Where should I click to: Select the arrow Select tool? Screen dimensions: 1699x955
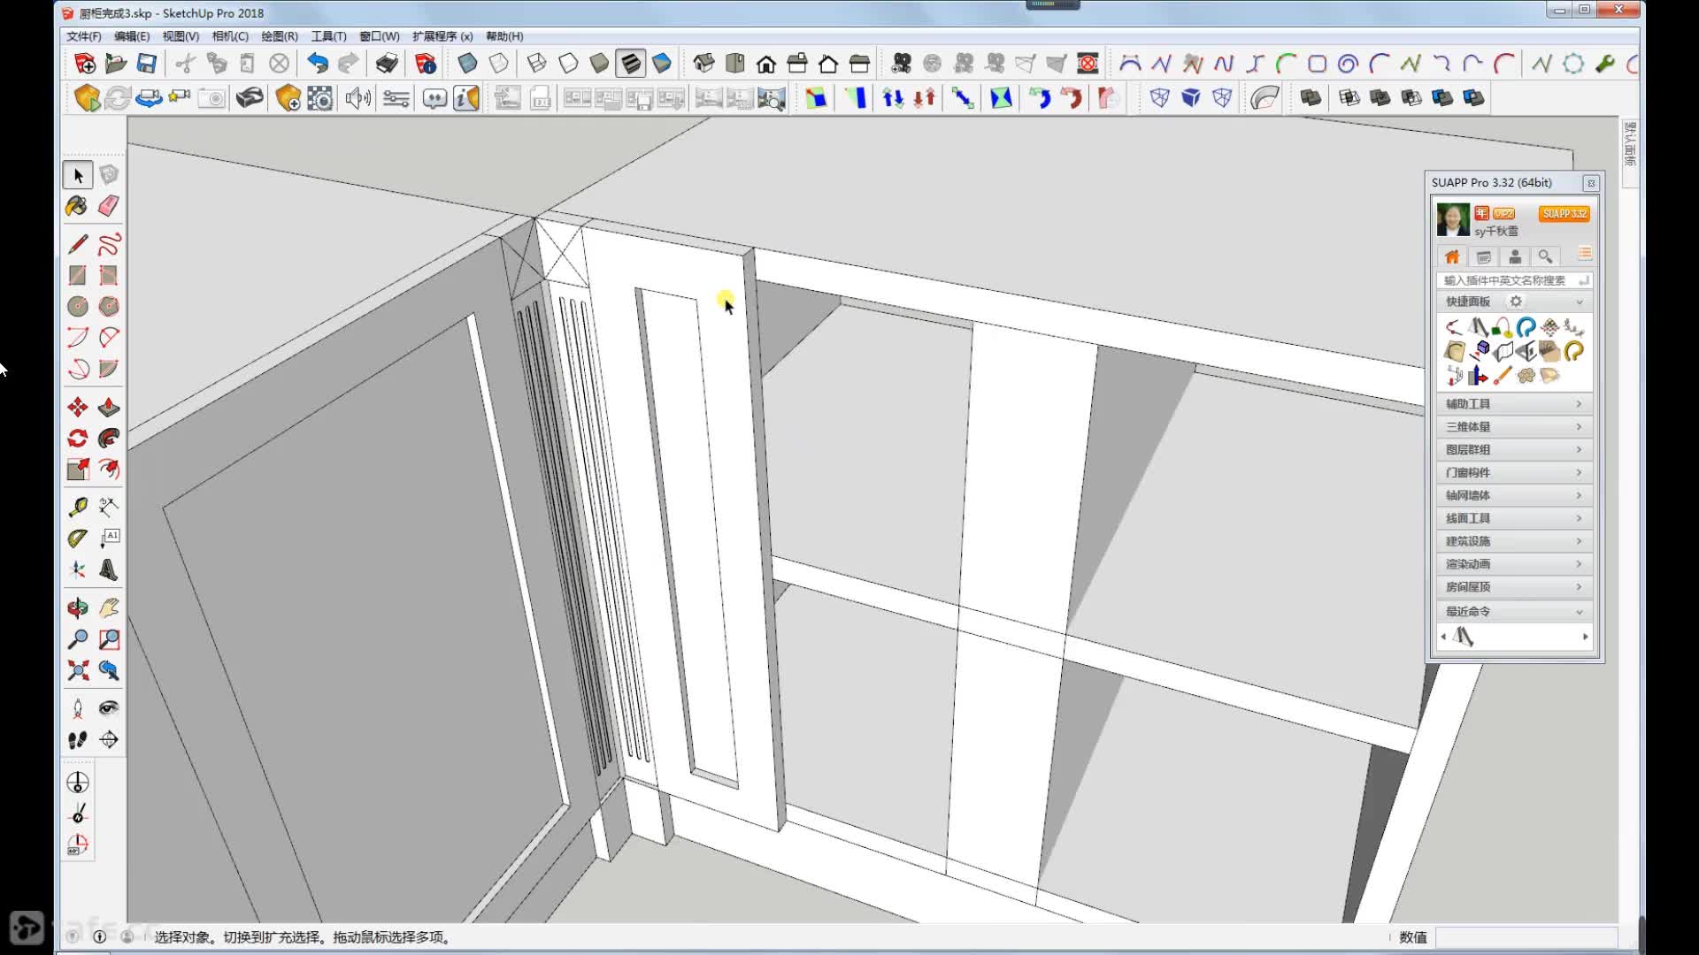click(x=78, y=175)
